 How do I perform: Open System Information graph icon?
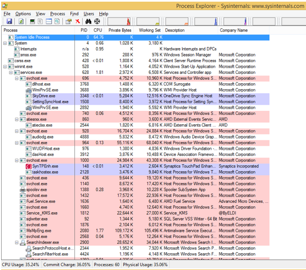pyautogui.click(x=32, y=21)
